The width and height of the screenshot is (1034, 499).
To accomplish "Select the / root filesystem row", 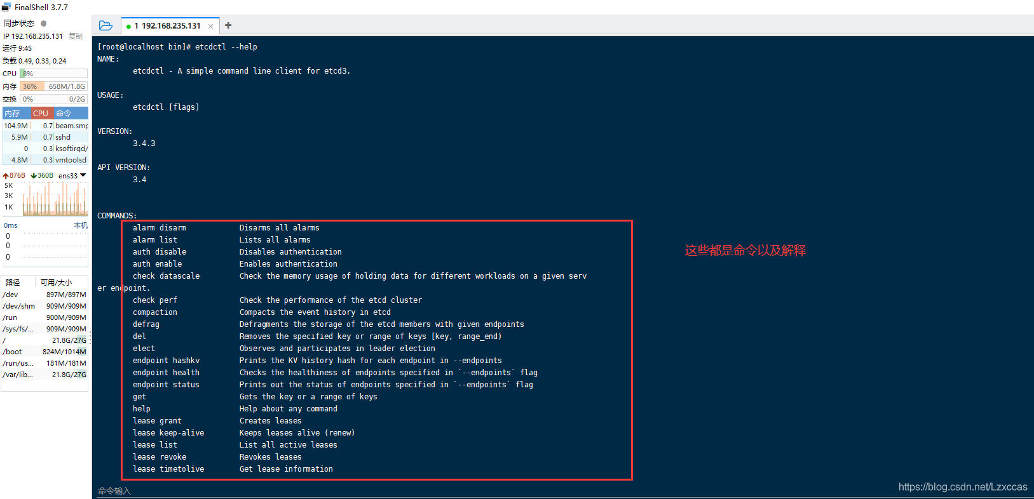I will (x=44, y=340).
